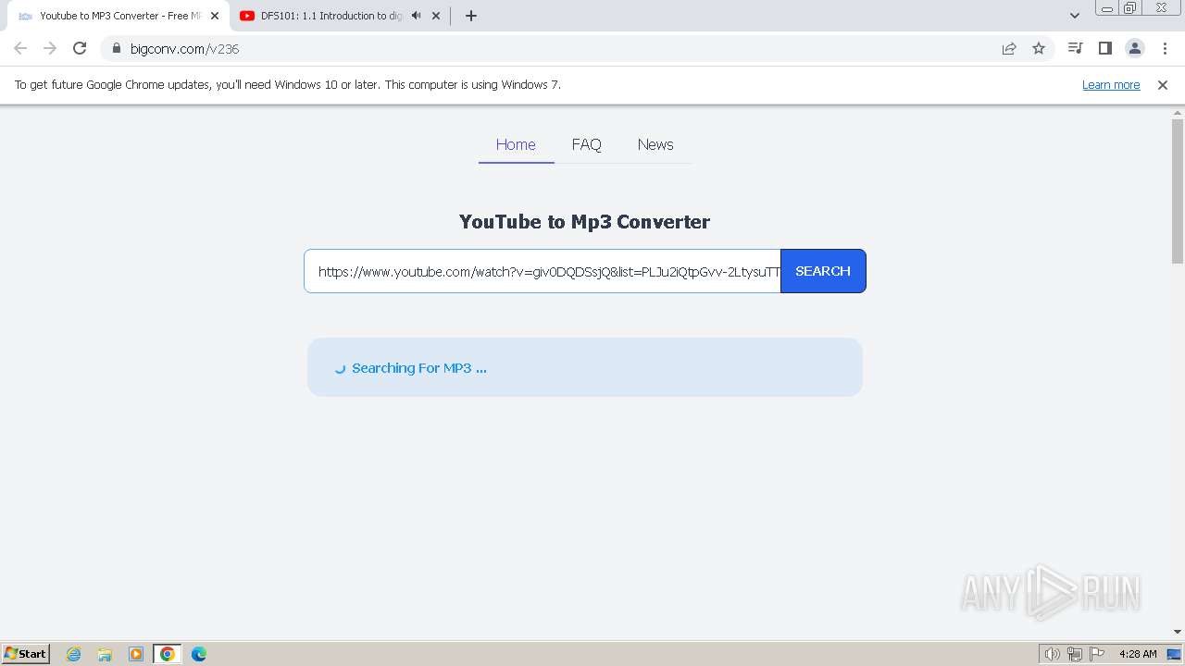Click the 4:28 AM system clock

pos(1138,654)
